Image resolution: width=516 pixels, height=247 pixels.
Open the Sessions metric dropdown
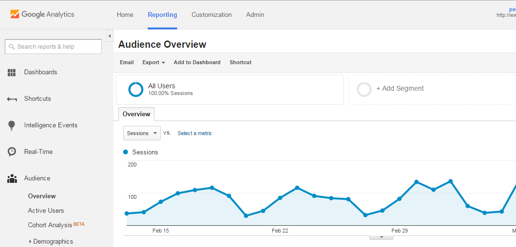coord(142,133)
